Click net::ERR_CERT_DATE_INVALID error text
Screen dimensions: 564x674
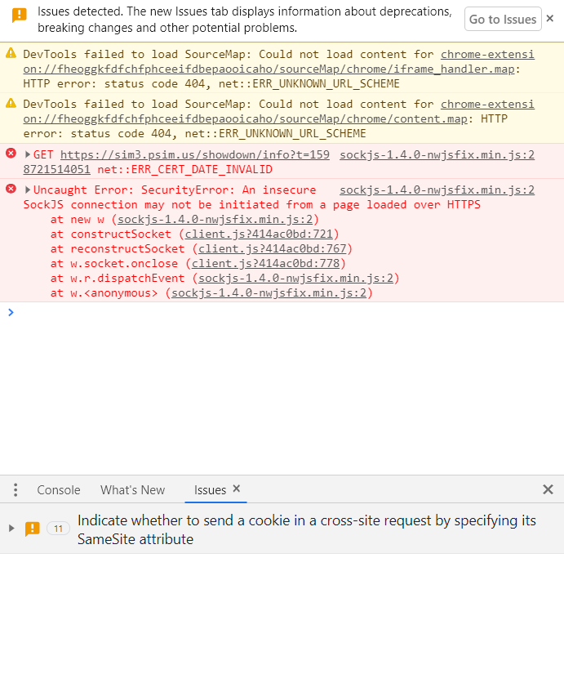point(184,169)
